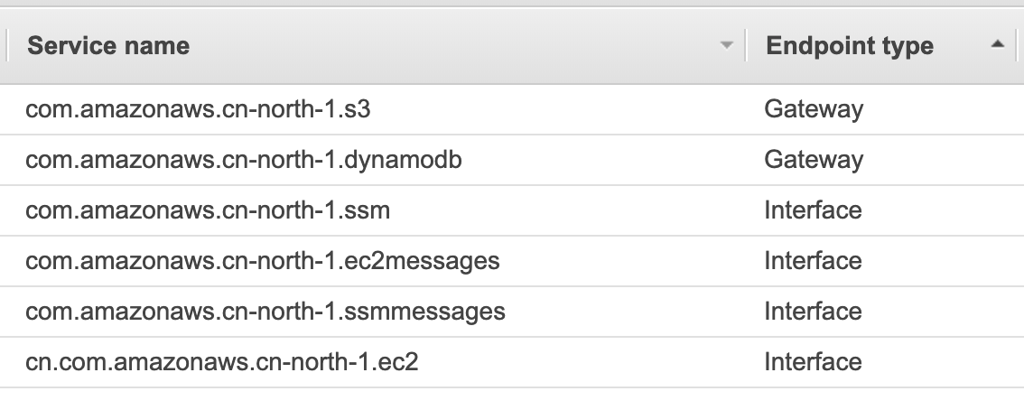Screen dimensions: 1024x410
Task: Click Interface type in the ec2messages row
Action: [x=813, y=261]
